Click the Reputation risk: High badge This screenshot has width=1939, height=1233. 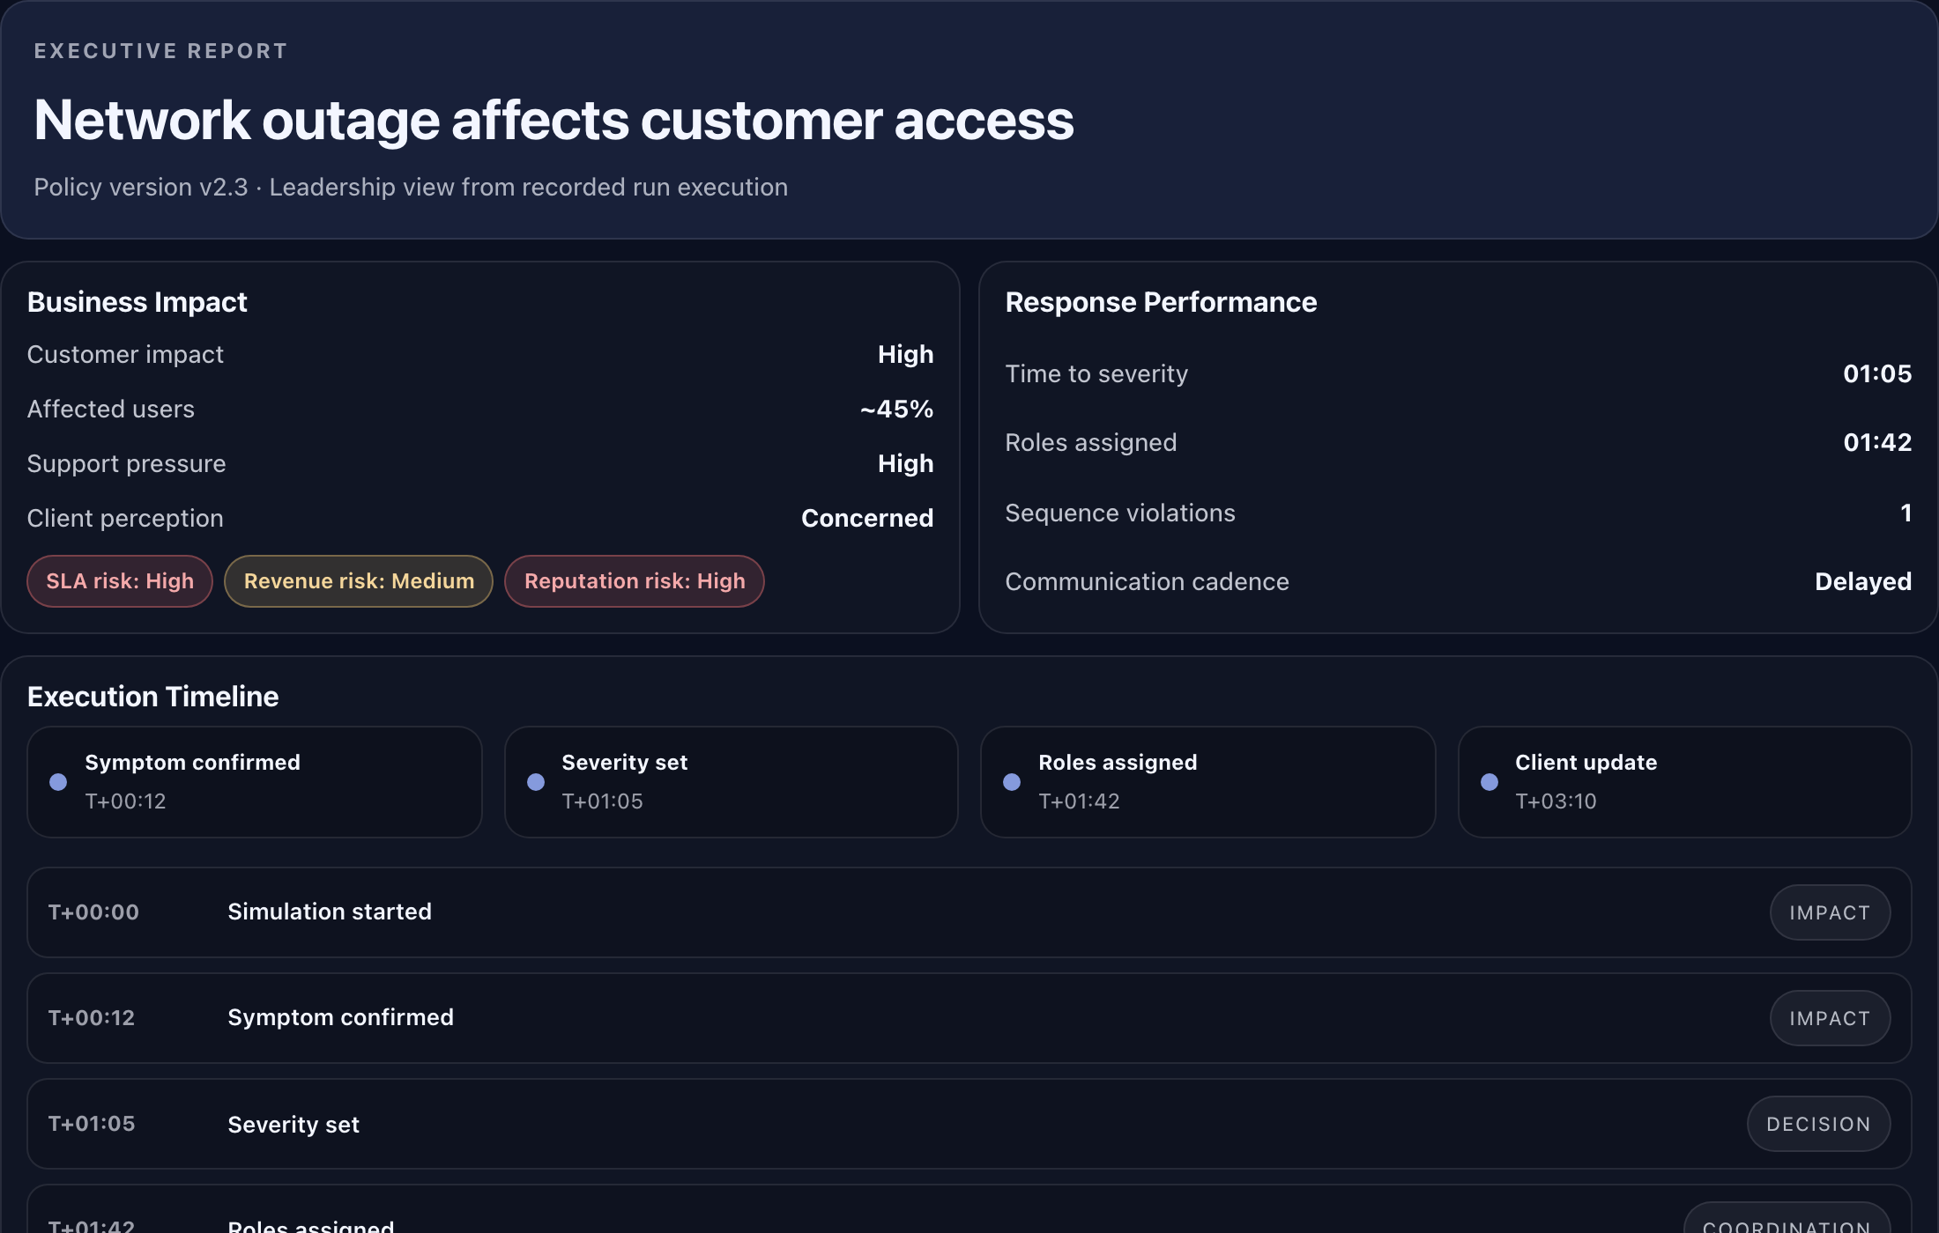[x=635, y=581]
